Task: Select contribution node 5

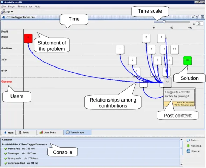Action: pyautogui.click(x=146, y=38)
